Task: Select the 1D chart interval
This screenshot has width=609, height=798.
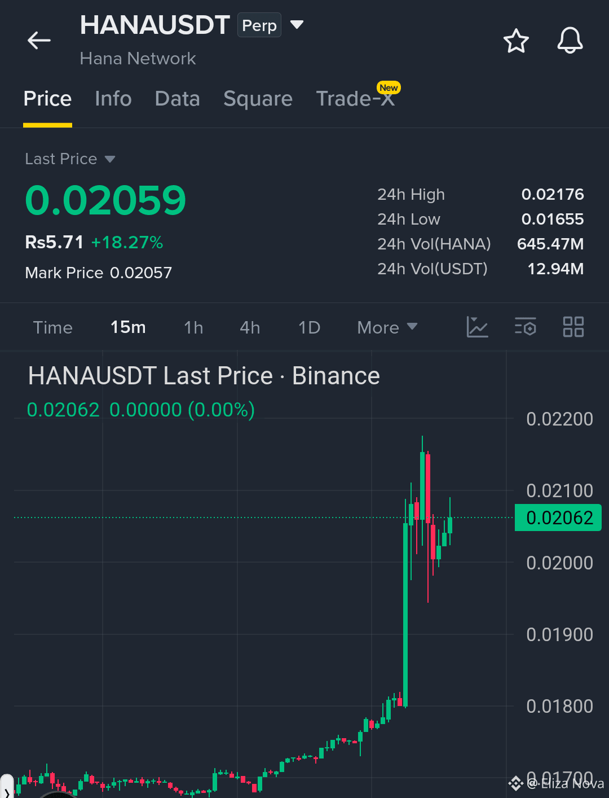Action: coord(309,327)
